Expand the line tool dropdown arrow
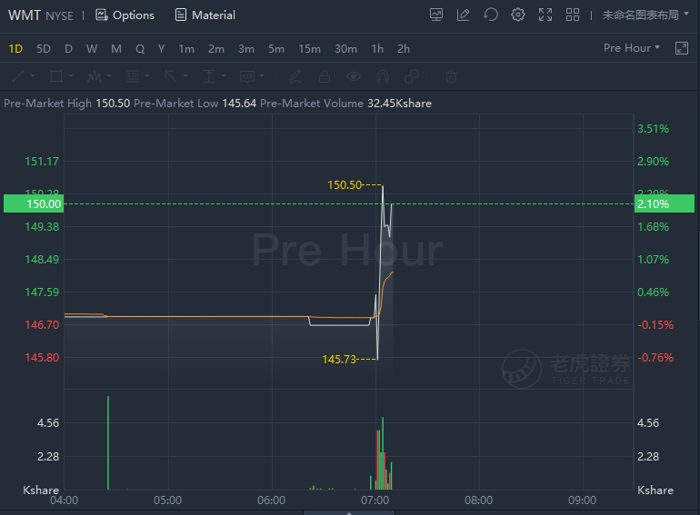Viewport: 700px width, 515px height. coord(33,76)
